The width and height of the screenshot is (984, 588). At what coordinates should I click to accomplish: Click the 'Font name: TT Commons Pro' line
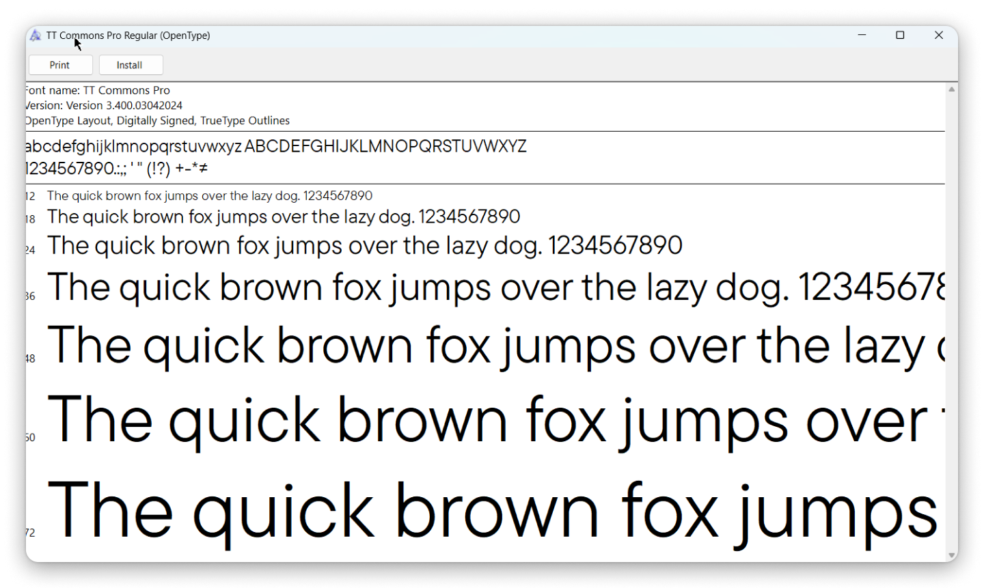(98, 90)
